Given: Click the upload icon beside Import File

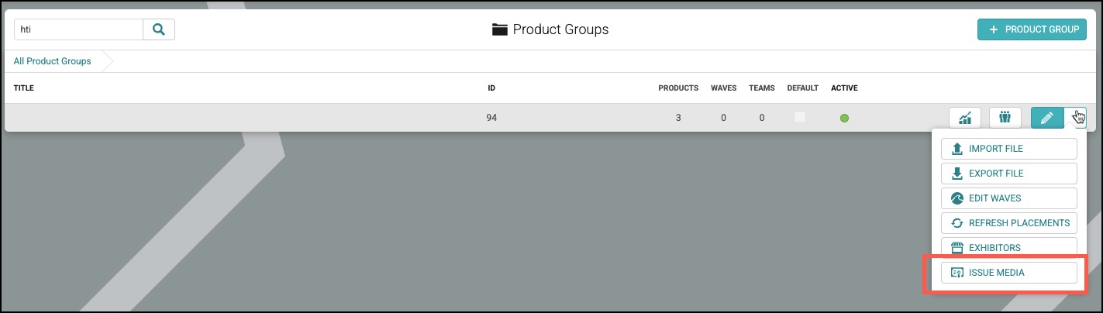Looking at the screenshot, I should click(957, 149).
